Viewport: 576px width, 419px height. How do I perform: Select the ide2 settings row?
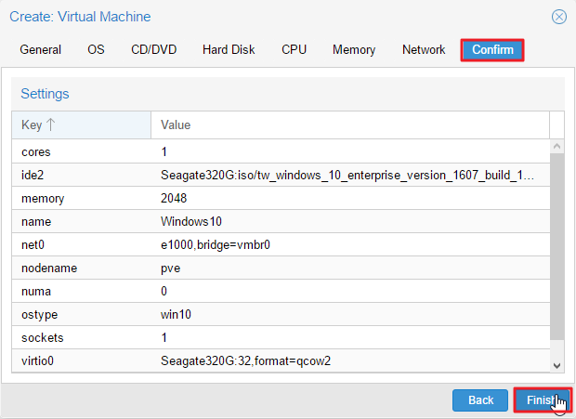[x=281, y=176]
